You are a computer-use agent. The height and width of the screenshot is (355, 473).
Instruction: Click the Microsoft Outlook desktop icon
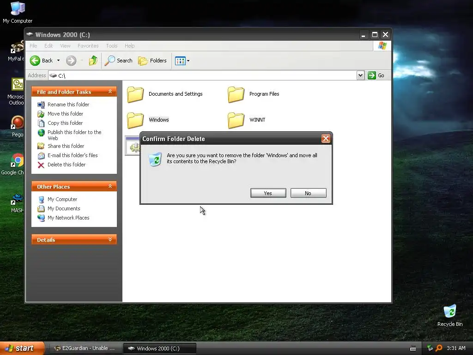tap(18, 84)
